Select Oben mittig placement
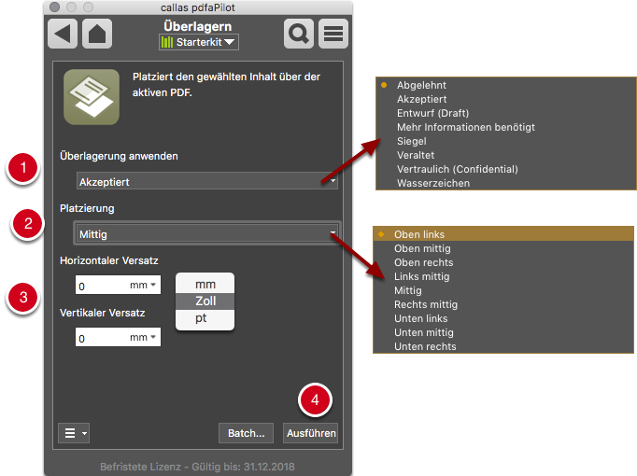This screenshot has height=476, width=637. click(503, 248)
